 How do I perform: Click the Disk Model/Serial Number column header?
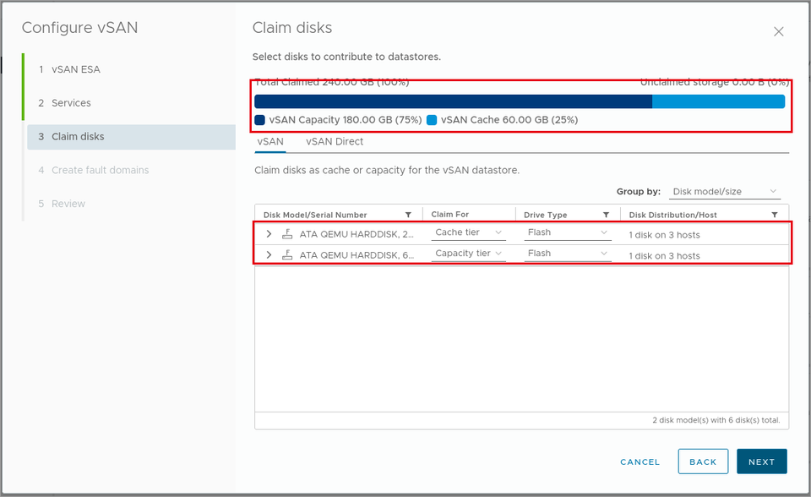click(315, 215)
